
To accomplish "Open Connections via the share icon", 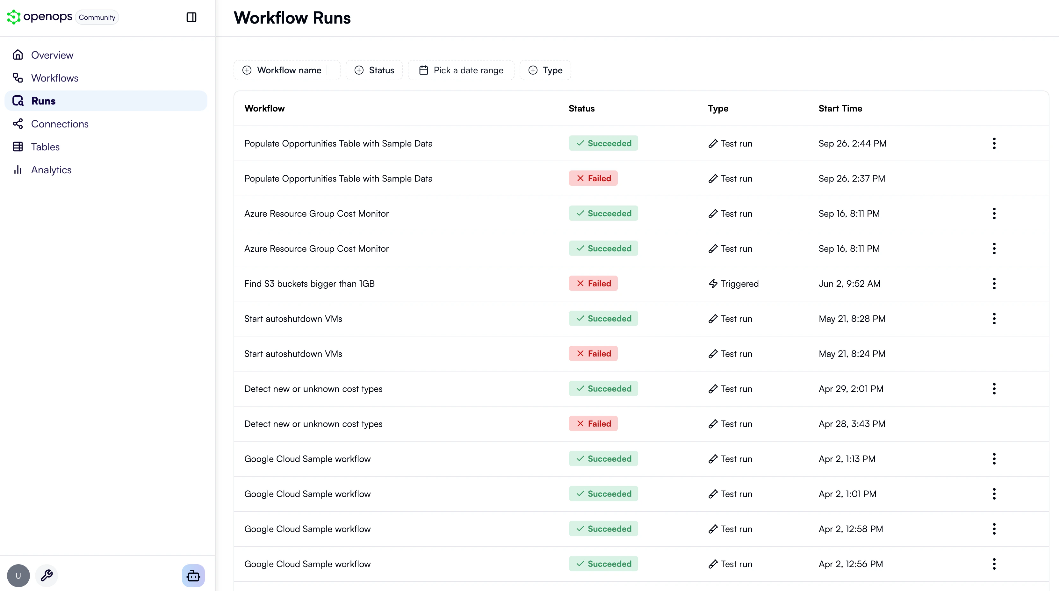I will tap(18, 124).
